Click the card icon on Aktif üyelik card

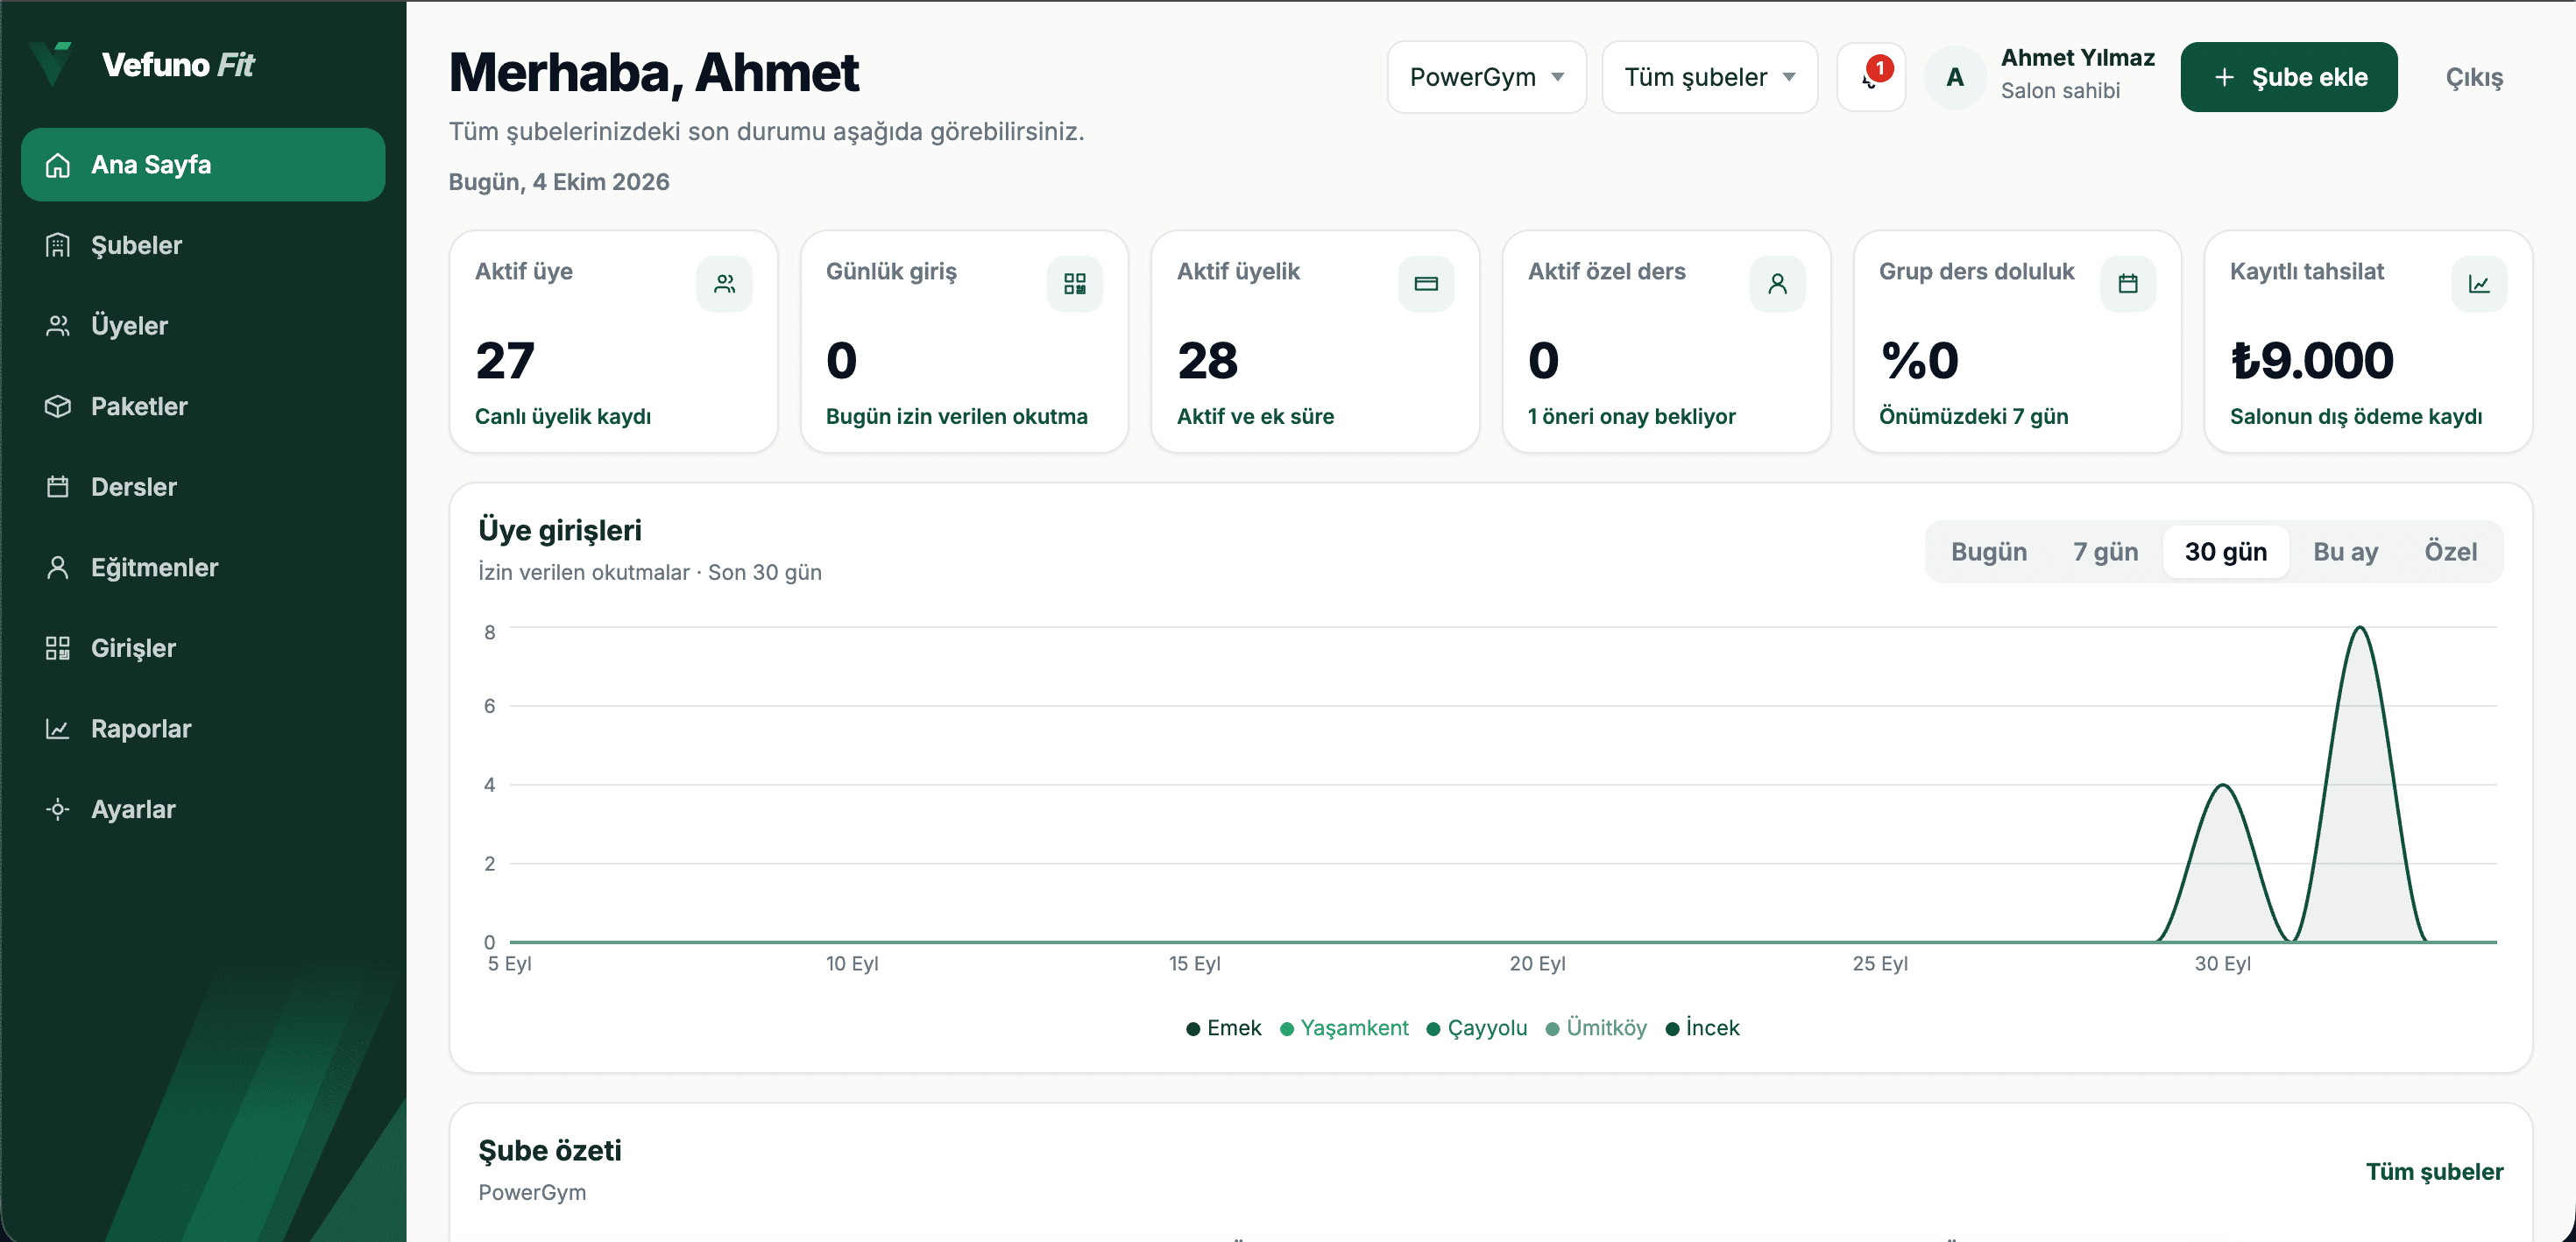pyautogui.click(x=1426, y=284)
